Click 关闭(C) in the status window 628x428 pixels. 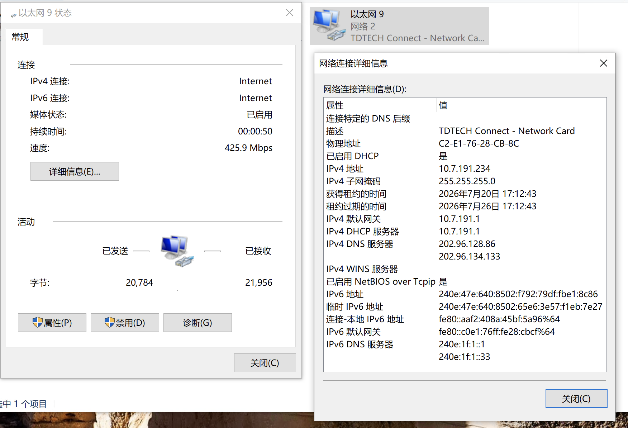pos(265,363)
